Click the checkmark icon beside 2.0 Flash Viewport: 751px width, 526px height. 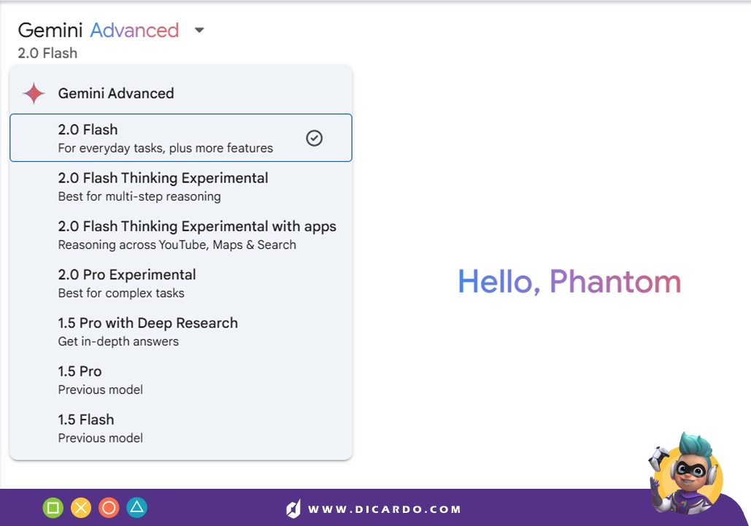[x=314, y=139]
